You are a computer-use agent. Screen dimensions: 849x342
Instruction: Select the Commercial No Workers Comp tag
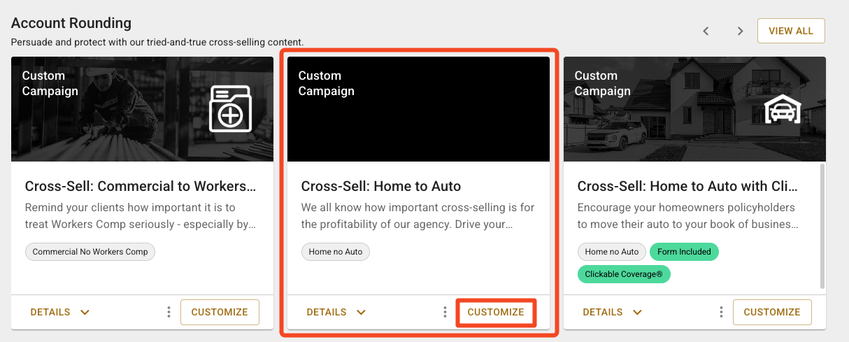pos(90,252)
